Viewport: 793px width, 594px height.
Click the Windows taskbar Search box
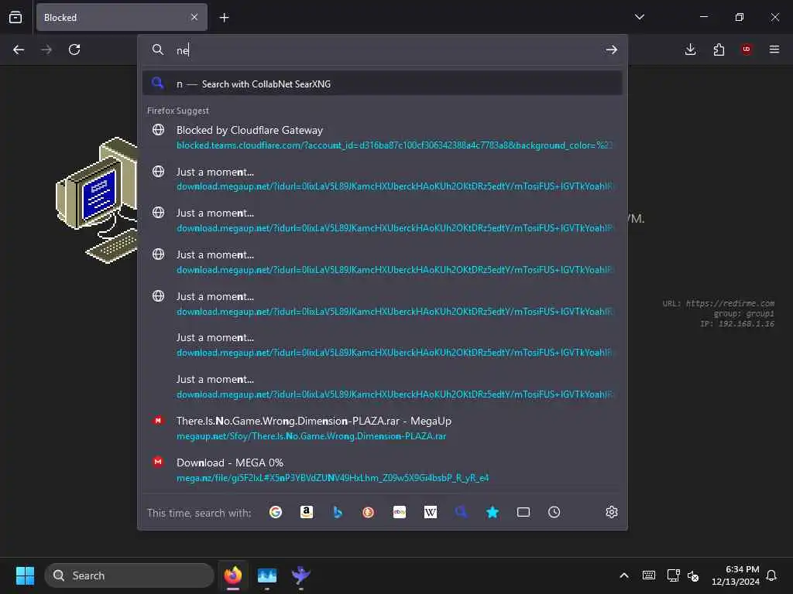tap(129, 575)
